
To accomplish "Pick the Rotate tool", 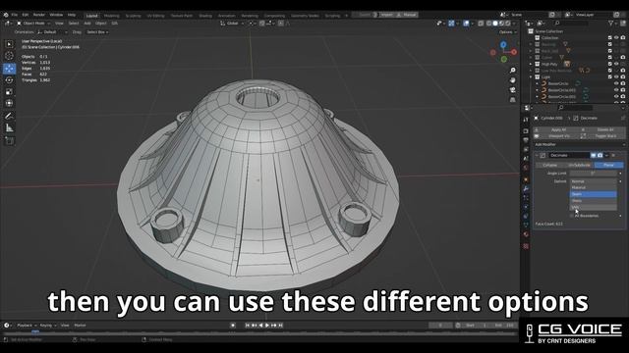I will click(9, 80).
